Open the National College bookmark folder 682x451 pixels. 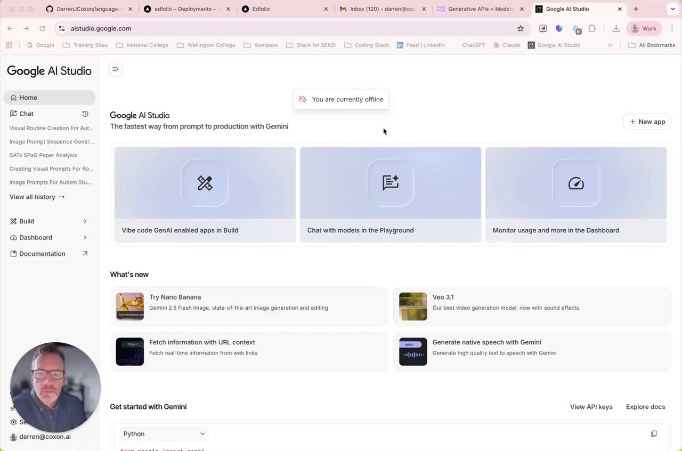[x=142, y=45]
